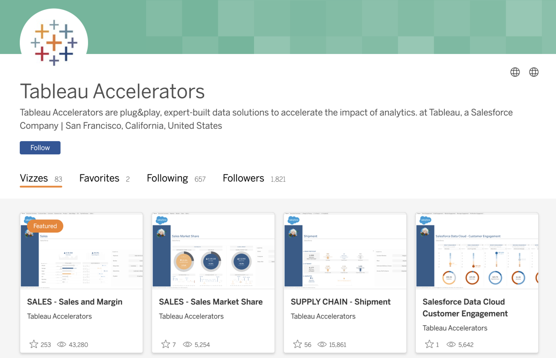Favorite Sales and Margin via star icon

click(34, 344)
